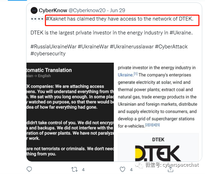
Task: Click the Jun 29 tweet date
Action: click(x=117, y=10)
